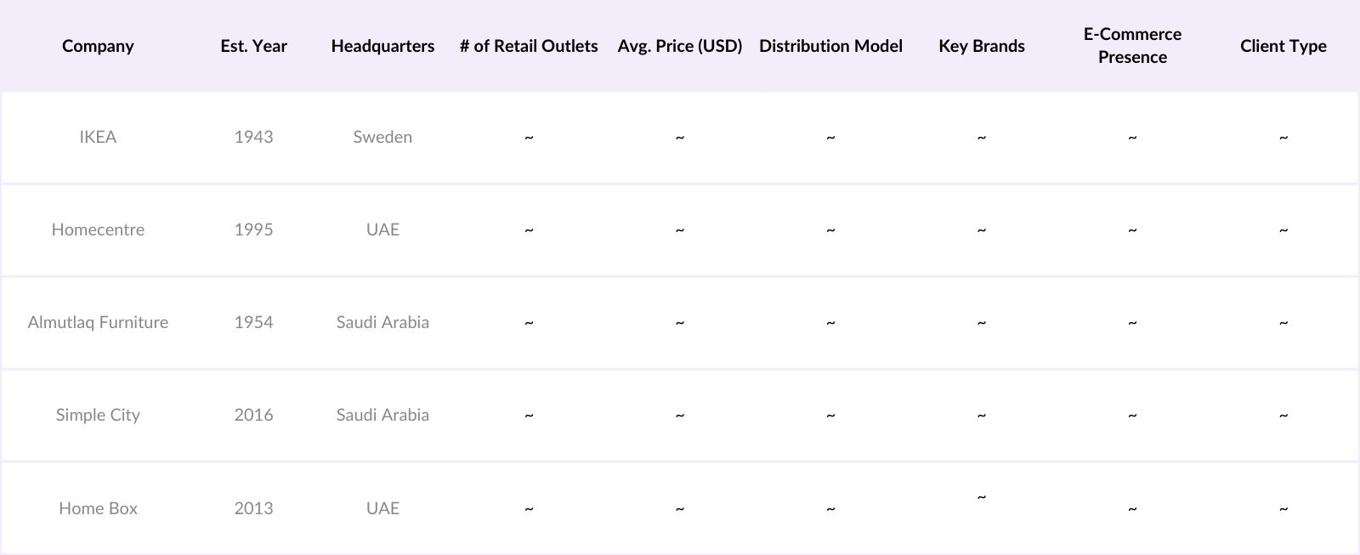The height and width of the screenshot is (555, 1360).
Task: Select the Homecentre company name
Action: pos(98,229)
